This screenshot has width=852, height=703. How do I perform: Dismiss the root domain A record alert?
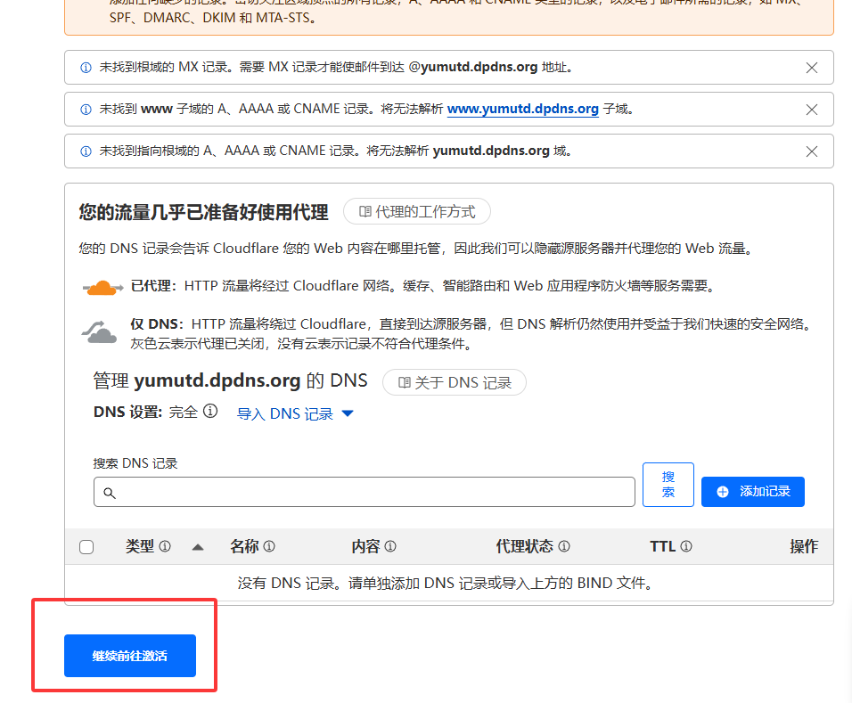[x=811, y=151]
